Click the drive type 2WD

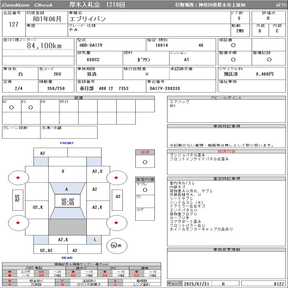[240, 31]
